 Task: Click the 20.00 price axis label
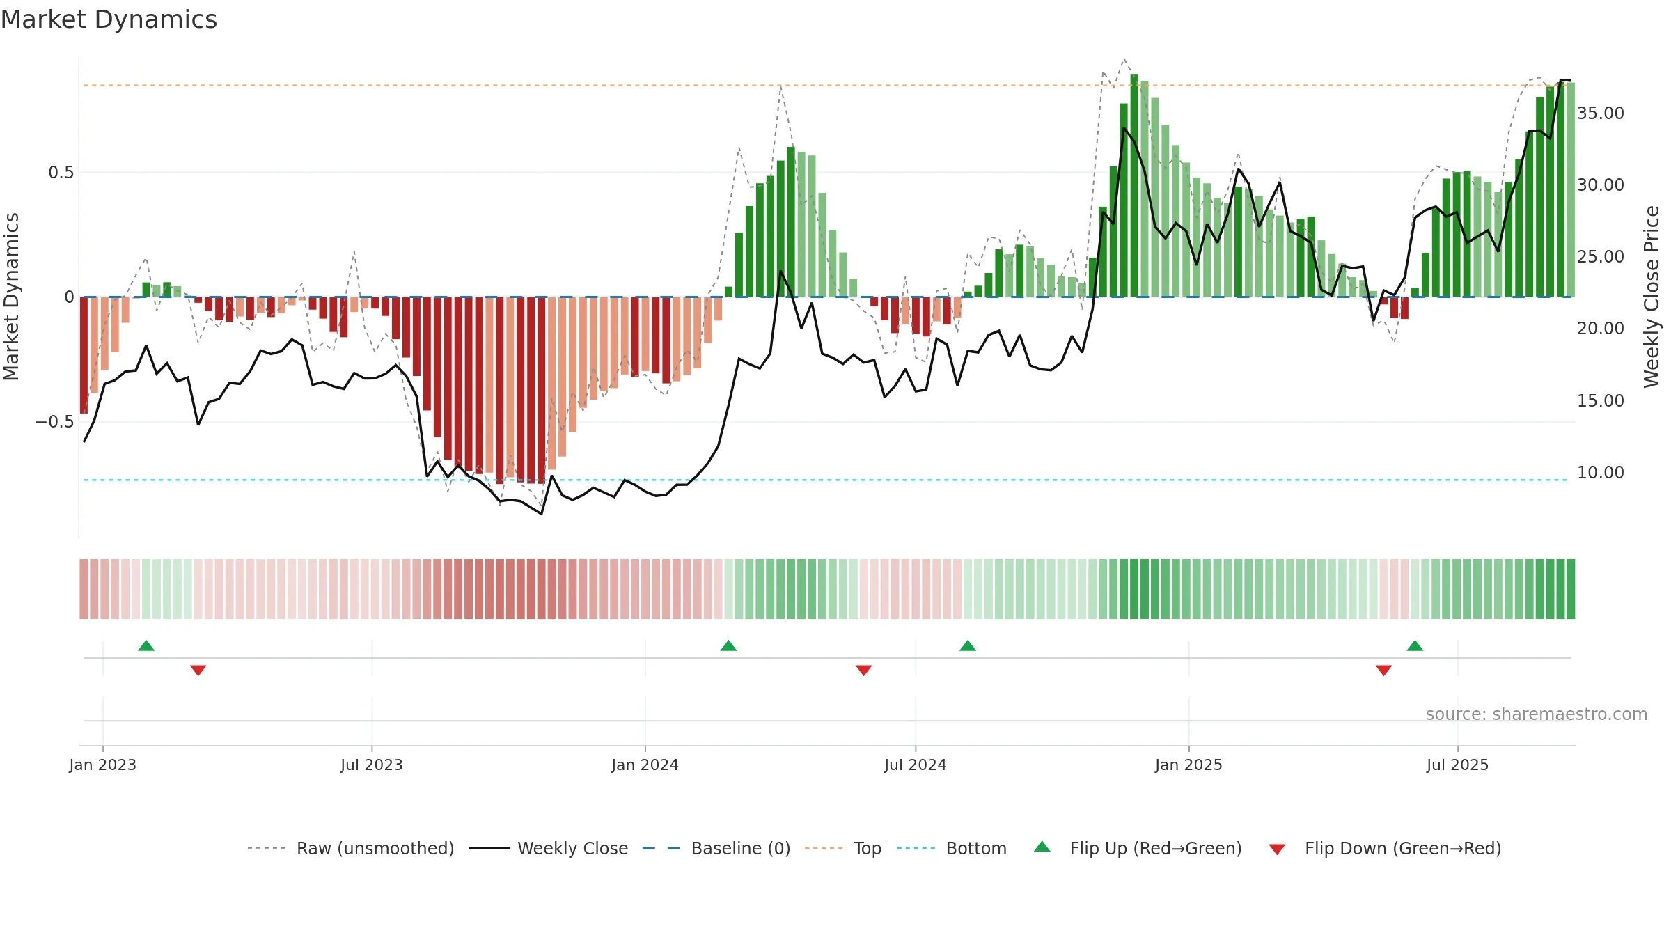pos(1601,328)
